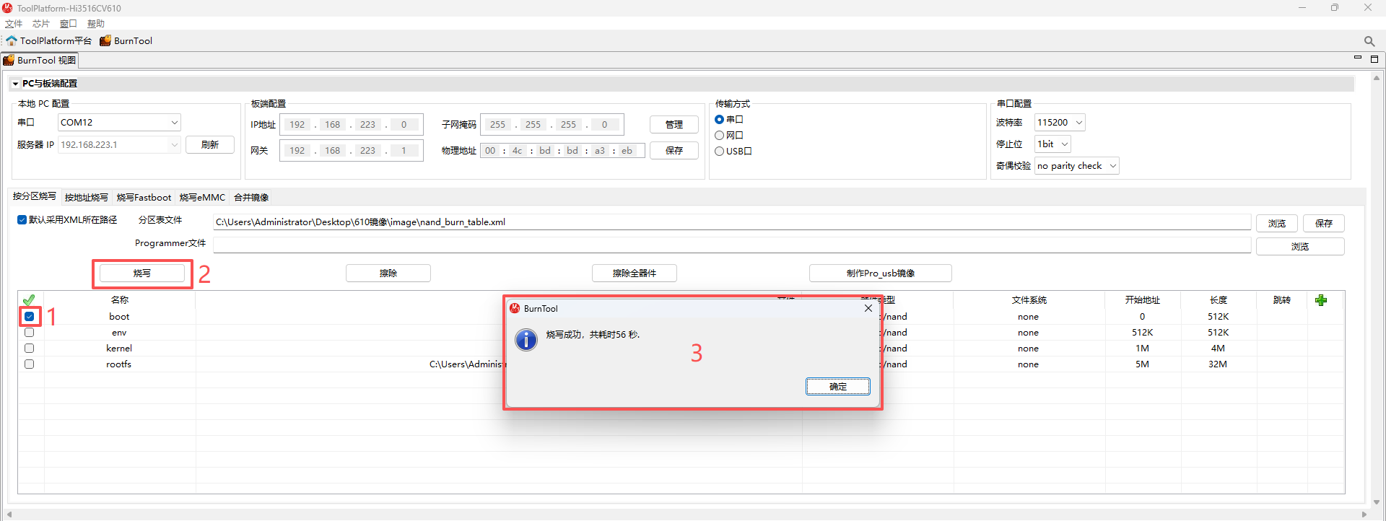Click the search magnifier icon
The height and width of the screenshot is (521, 1386).
coord(1369,41)
